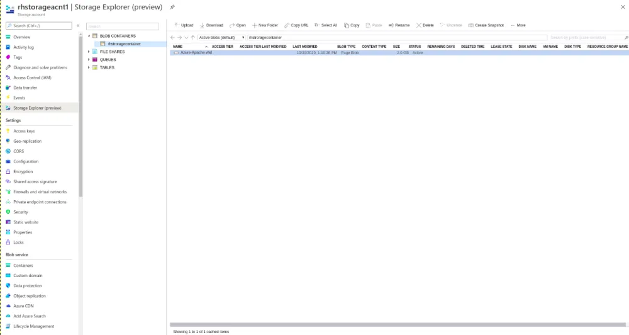Select the rhstoragecontainer tree item
629x335 pixels.
point(124,44)
